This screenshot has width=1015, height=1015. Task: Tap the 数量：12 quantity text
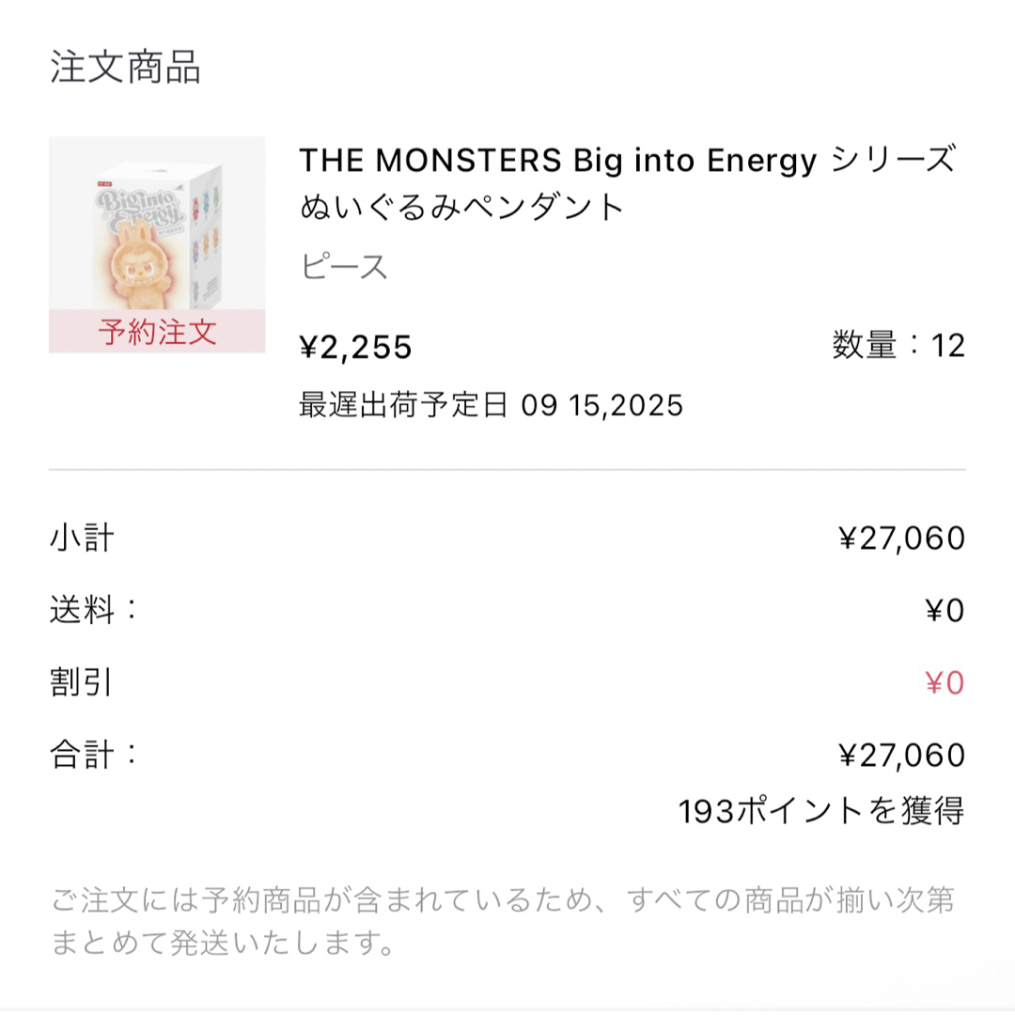point(898,345)
